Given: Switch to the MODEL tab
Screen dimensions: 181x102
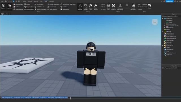Looking at the screenshot, I should click(30, 1).
